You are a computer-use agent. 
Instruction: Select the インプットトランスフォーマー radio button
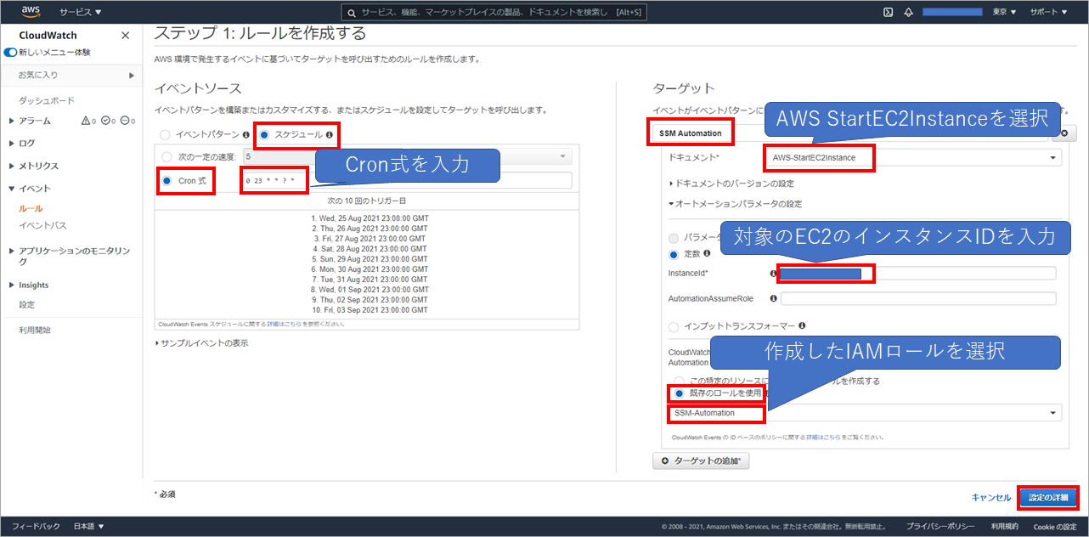tap(674, 326)
